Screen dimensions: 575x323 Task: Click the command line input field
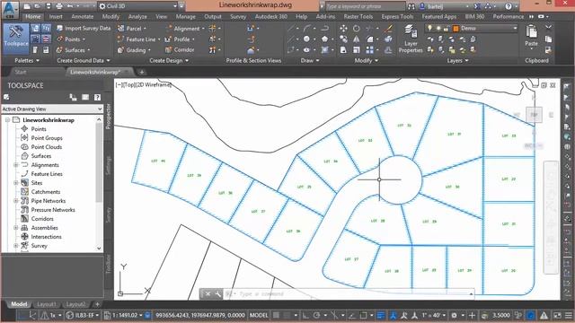352,293
